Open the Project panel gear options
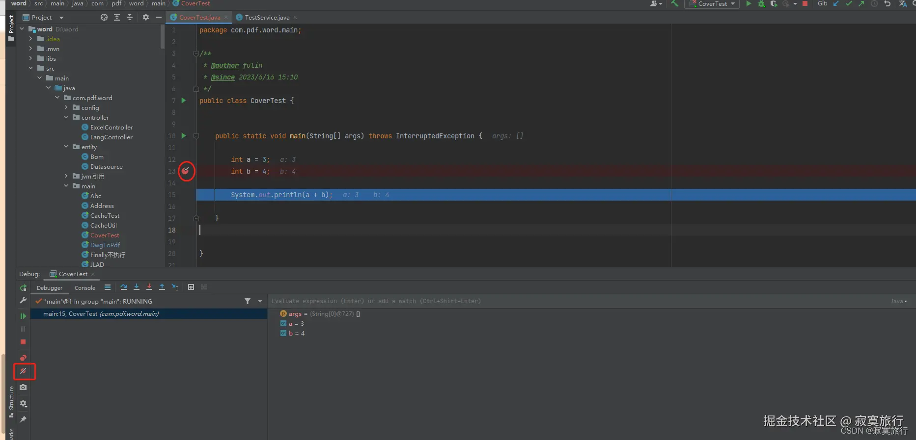 (x=146, y=17)
